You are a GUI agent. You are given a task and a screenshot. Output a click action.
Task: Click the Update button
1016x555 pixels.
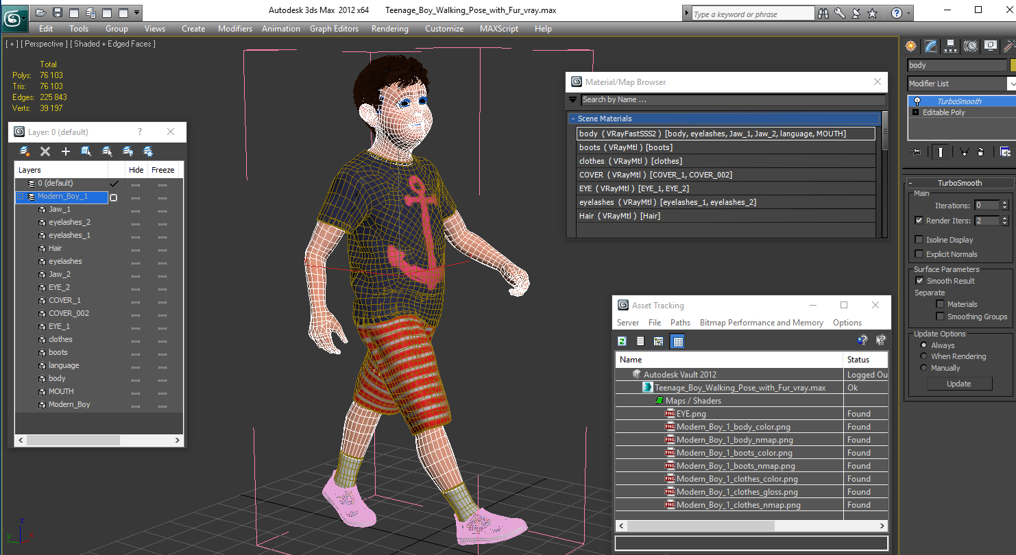[x=959, y=384]
